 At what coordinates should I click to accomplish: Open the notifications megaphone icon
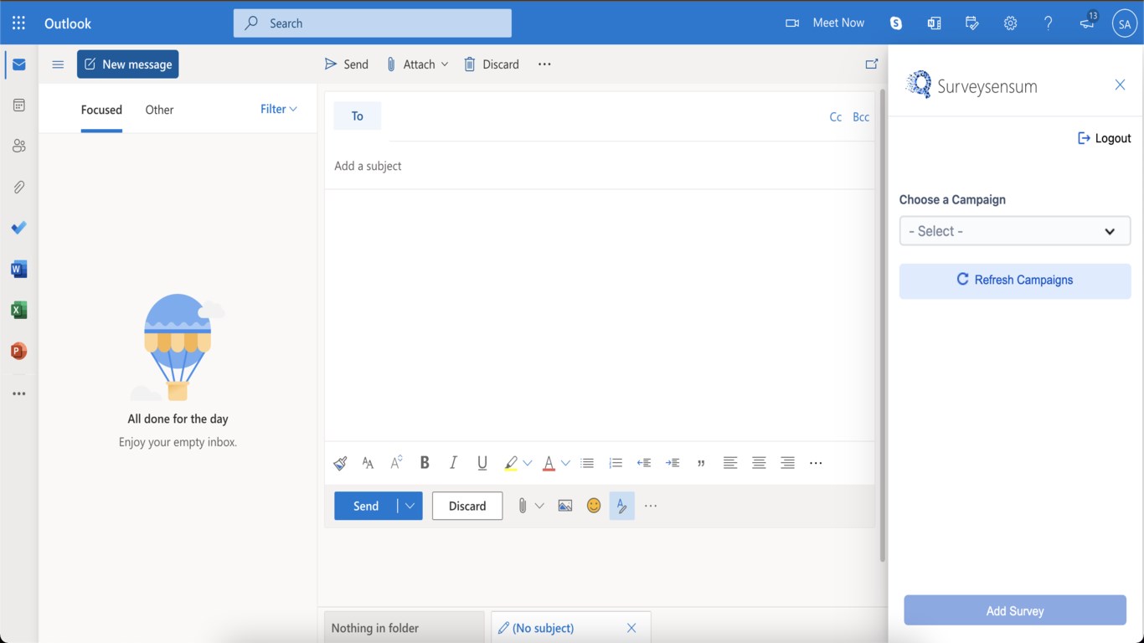[1088, 23]
